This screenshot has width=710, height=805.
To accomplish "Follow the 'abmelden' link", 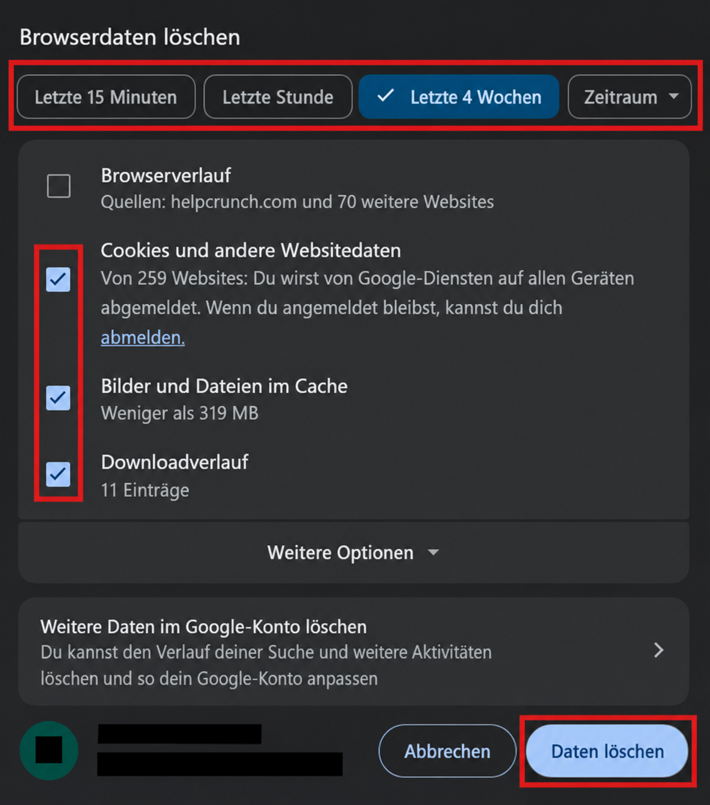I will 143,338.
